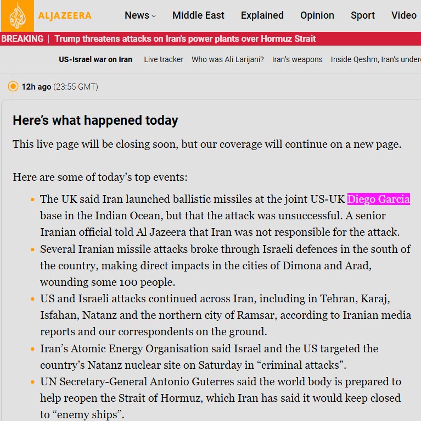Open the Sport section
Image resolution: width=421 pixels, height=421 pixels.
pos(362,15)
